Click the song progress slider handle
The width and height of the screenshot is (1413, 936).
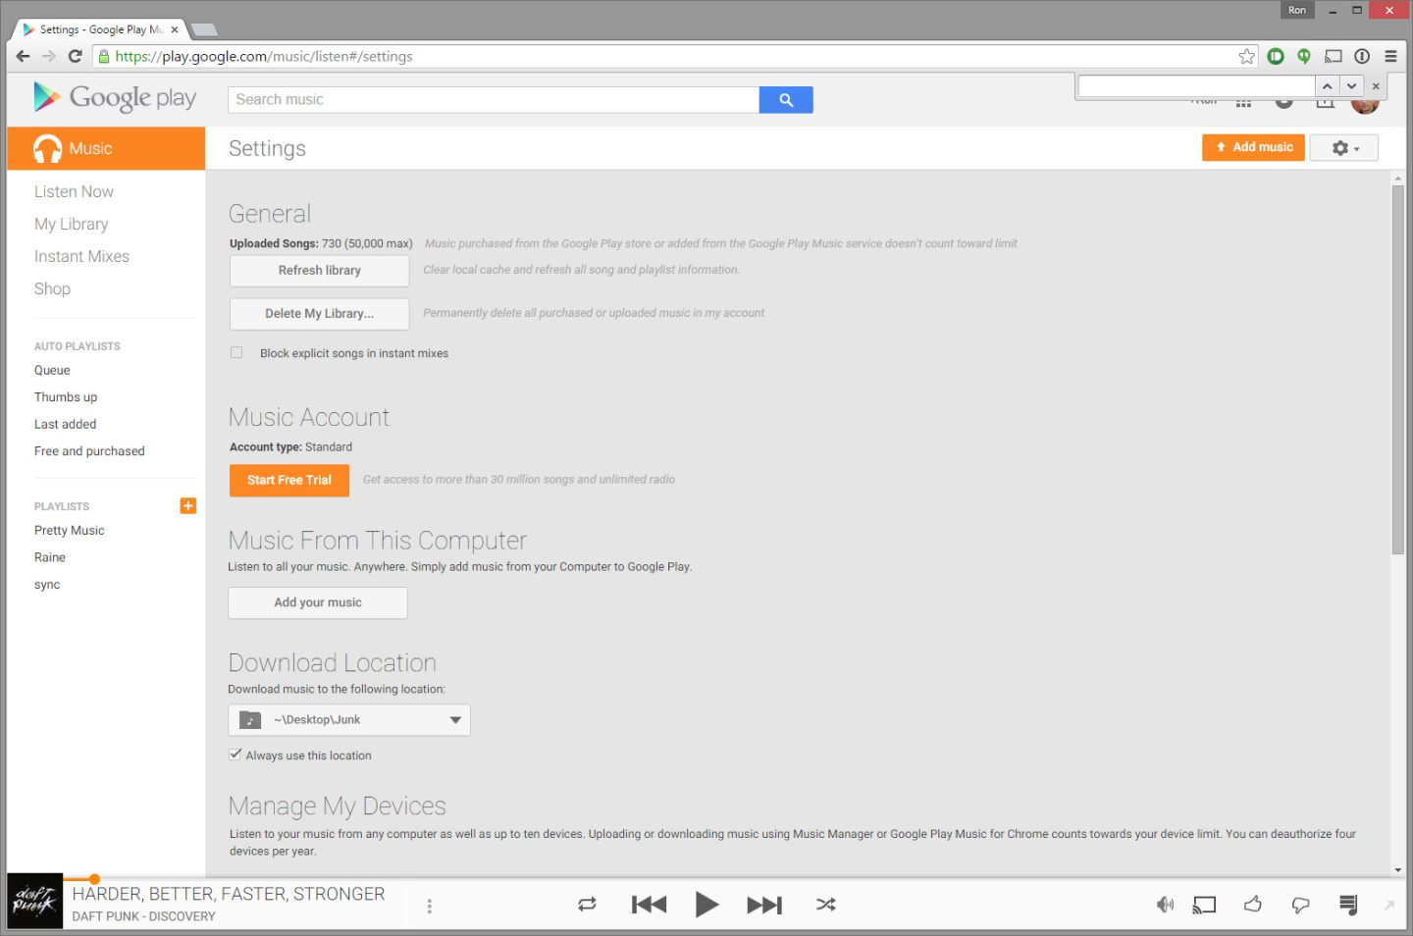pos(94,878)
